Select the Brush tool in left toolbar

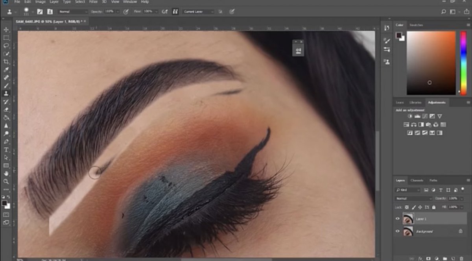tap(6, 86)
